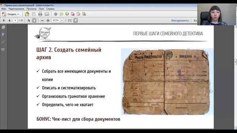The width and height of the screenshot is (237, 133).
Task: Click the text 'Описать и систематизировать'
Action: click(x=69, y=88)
